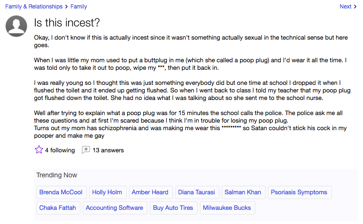
Task: Go to the Next question
Action: coord(346,7)
